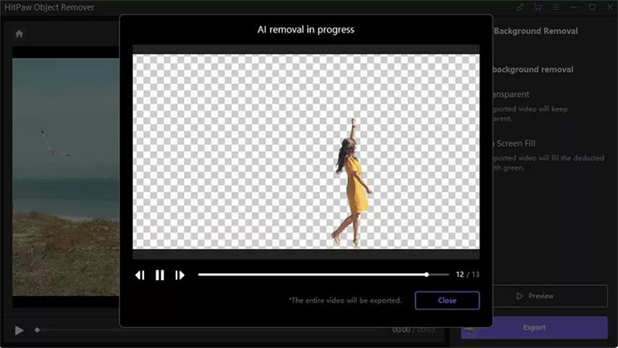
Task: Step forward to the next frame
Action: [x=179, y=275]
